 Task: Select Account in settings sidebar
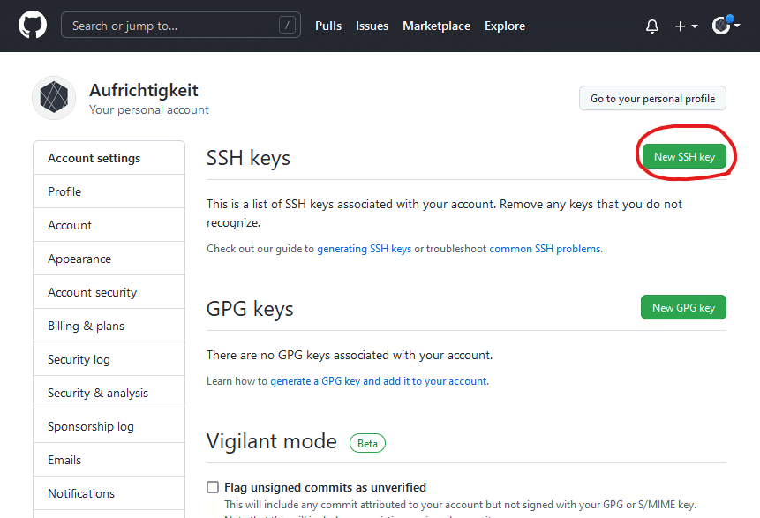pos(109,225)
